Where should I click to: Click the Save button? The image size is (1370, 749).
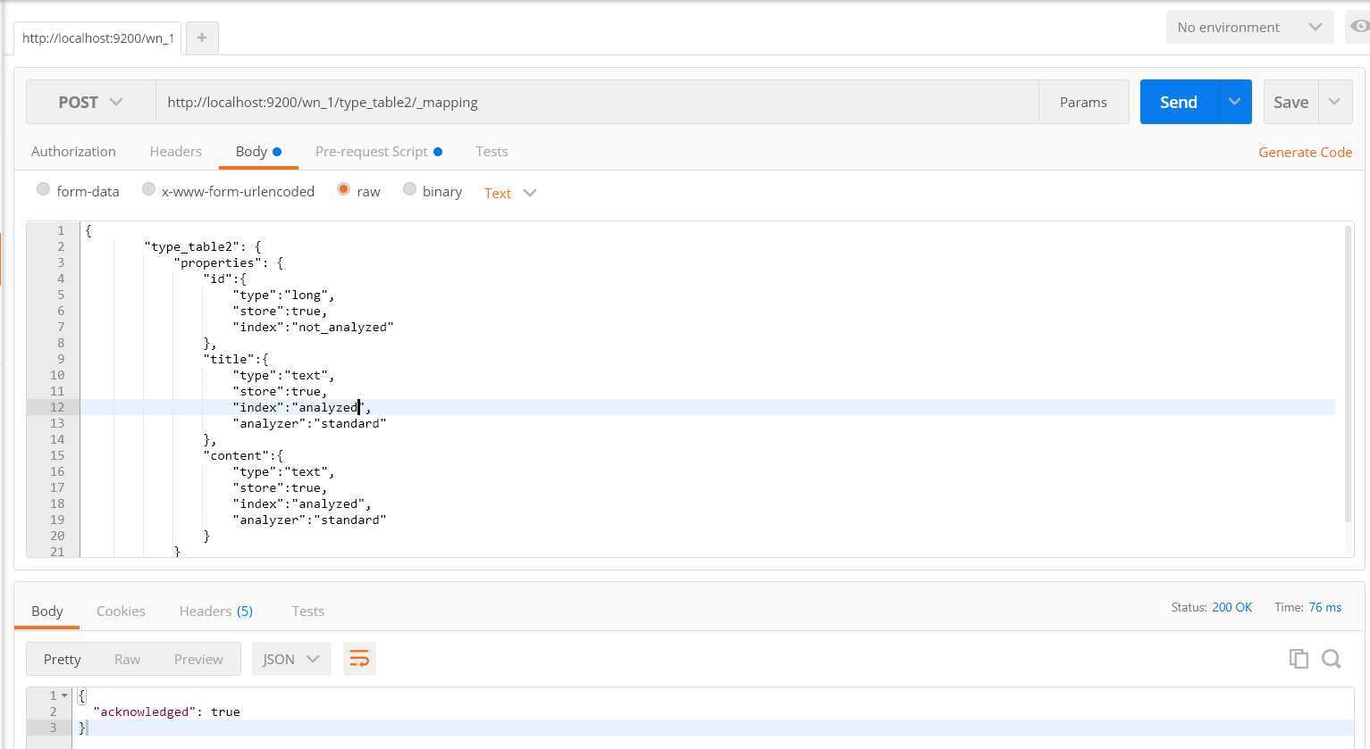click(1290, 102)
